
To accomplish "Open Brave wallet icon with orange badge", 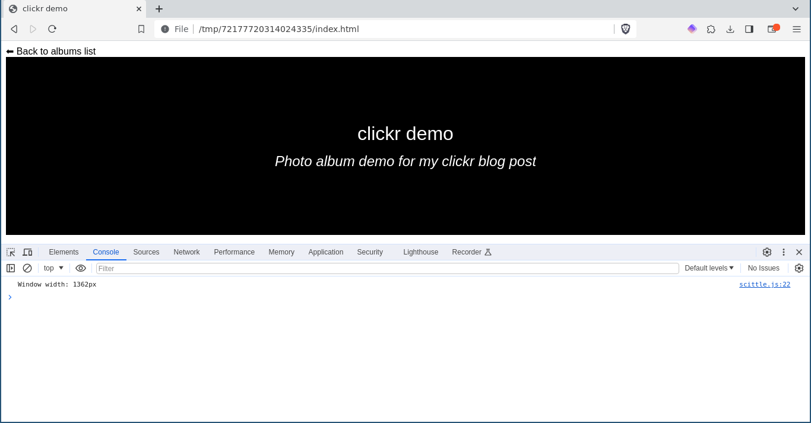I will pos(773,28).
